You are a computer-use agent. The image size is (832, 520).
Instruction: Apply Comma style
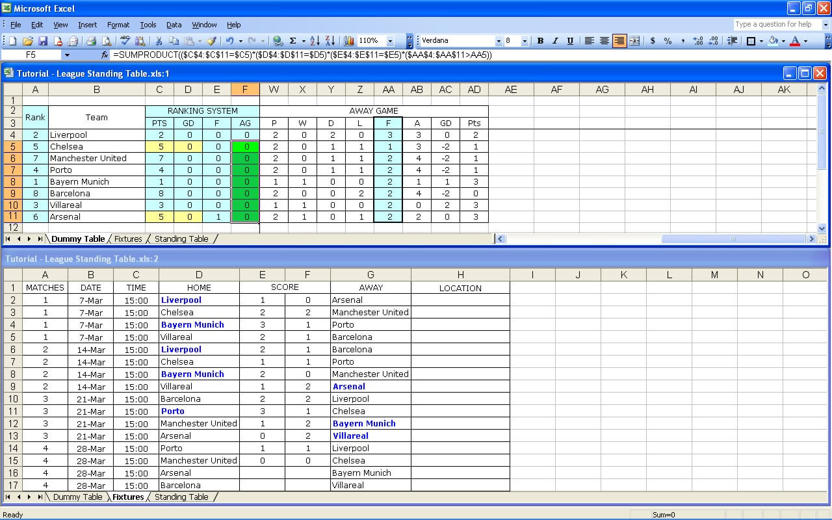click(x=682, y=41)
